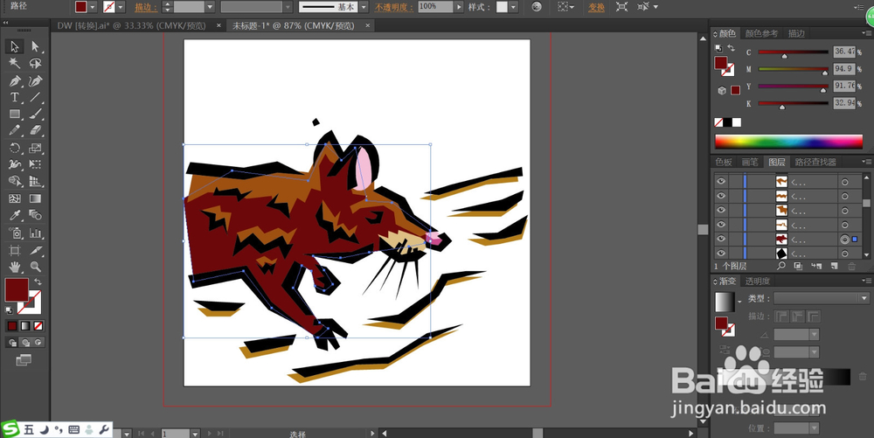Select the Selection (black arrow) tool
The width and height of the screenshot is (874, 438).
(x=15, y=46)
